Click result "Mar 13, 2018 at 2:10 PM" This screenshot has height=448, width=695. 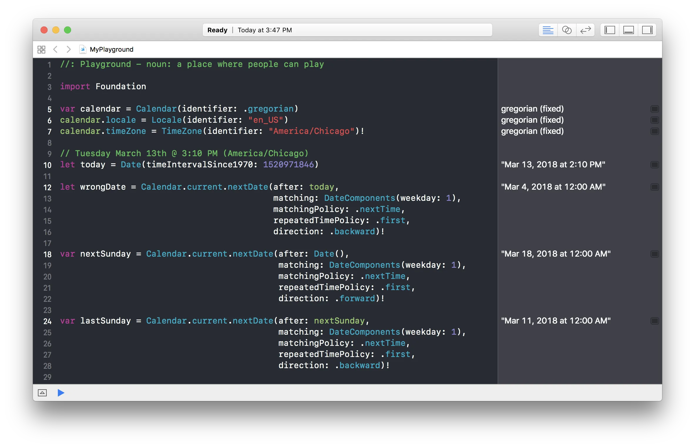tap(553, 165)
